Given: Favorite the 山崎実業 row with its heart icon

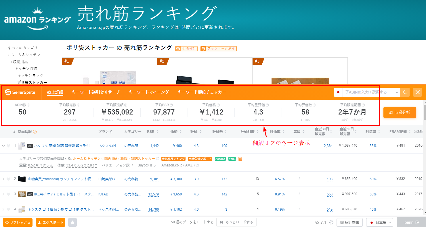Looking at the screenshot, I should [9, 179].
